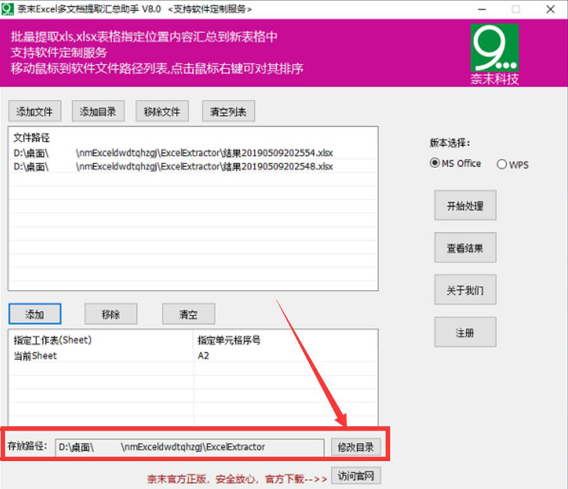Screen dimensions: 568x489
Task: Select the 当前Sheet row entry
Action: tap(35, 355)
